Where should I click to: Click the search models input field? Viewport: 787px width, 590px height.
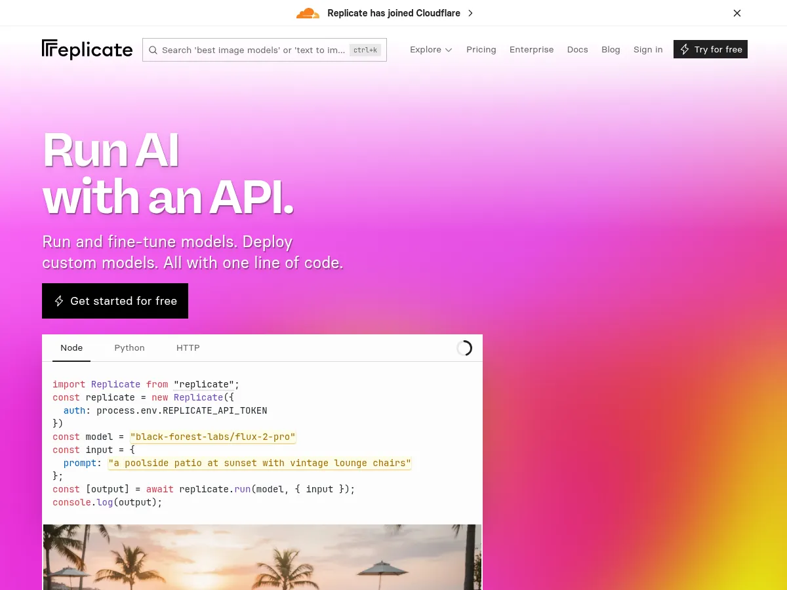coord(252,50)
